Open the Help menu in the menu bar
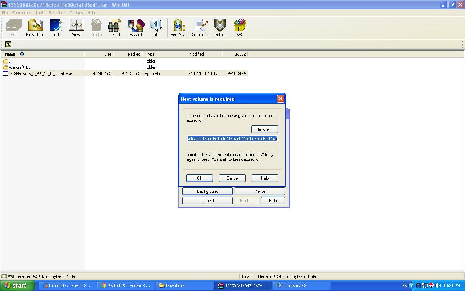465x291 pixels. point(91,13)
